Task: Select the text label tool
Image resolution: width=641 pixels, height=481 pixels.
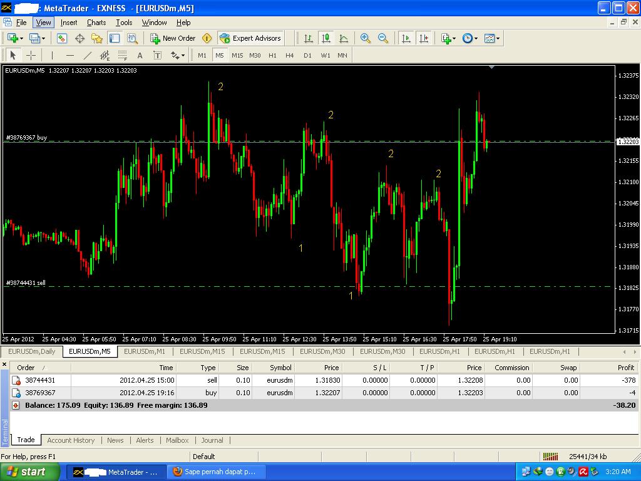Action: coord(157,55)
